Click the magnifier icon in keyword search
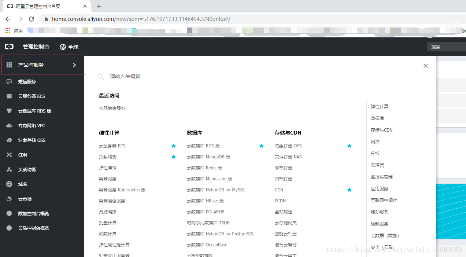The height and width of the screenshot is (257, 466). pyautogui.click(x=101, y=77)
